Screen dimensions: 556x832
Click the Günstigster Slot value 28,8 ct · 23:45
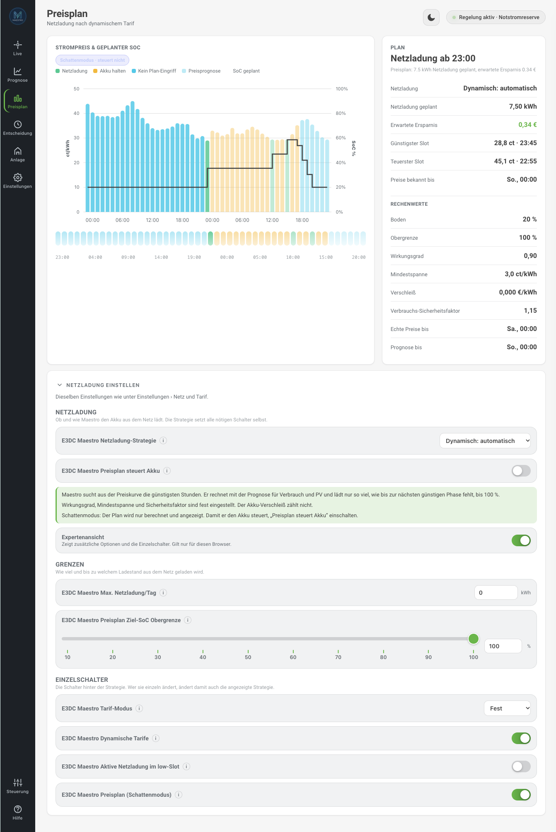(x=515, y=143)
